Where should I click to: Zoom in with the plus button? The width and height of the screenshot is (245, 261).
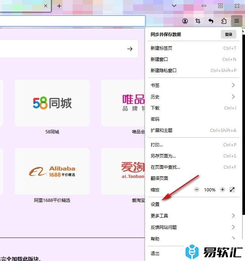223,189
